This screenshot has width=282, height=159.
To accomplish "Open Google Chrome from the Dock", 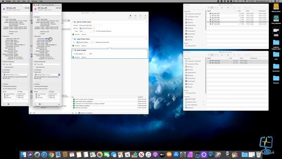I will point(51,155).
